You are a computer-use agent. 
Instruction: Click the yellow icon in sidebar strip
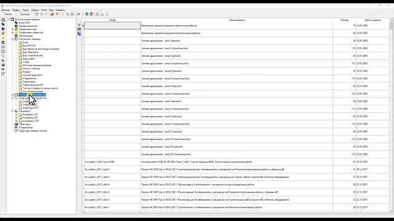coord(3,38)
